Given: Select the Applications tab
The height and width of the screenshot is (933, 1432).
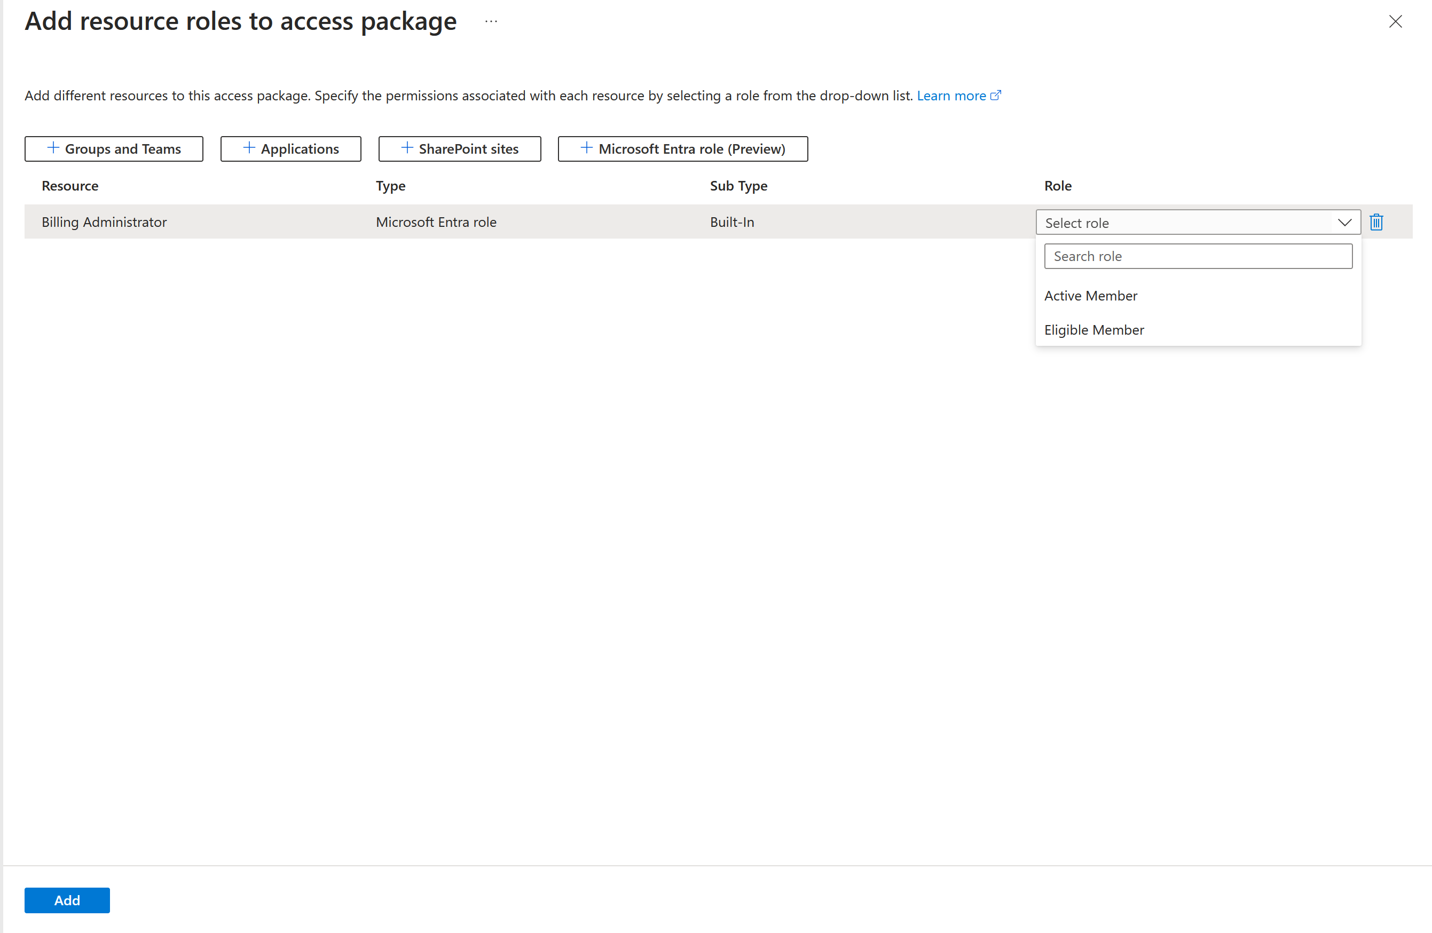Looking at the screenshot, I should (x=290, y=148).
